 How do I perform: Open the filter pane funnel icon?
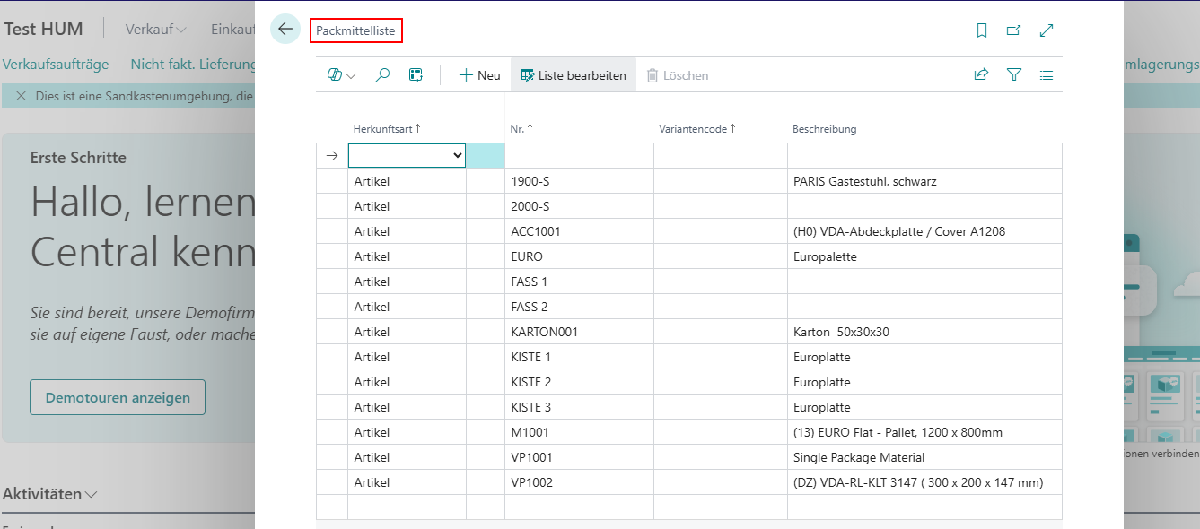click(1014, 75)
